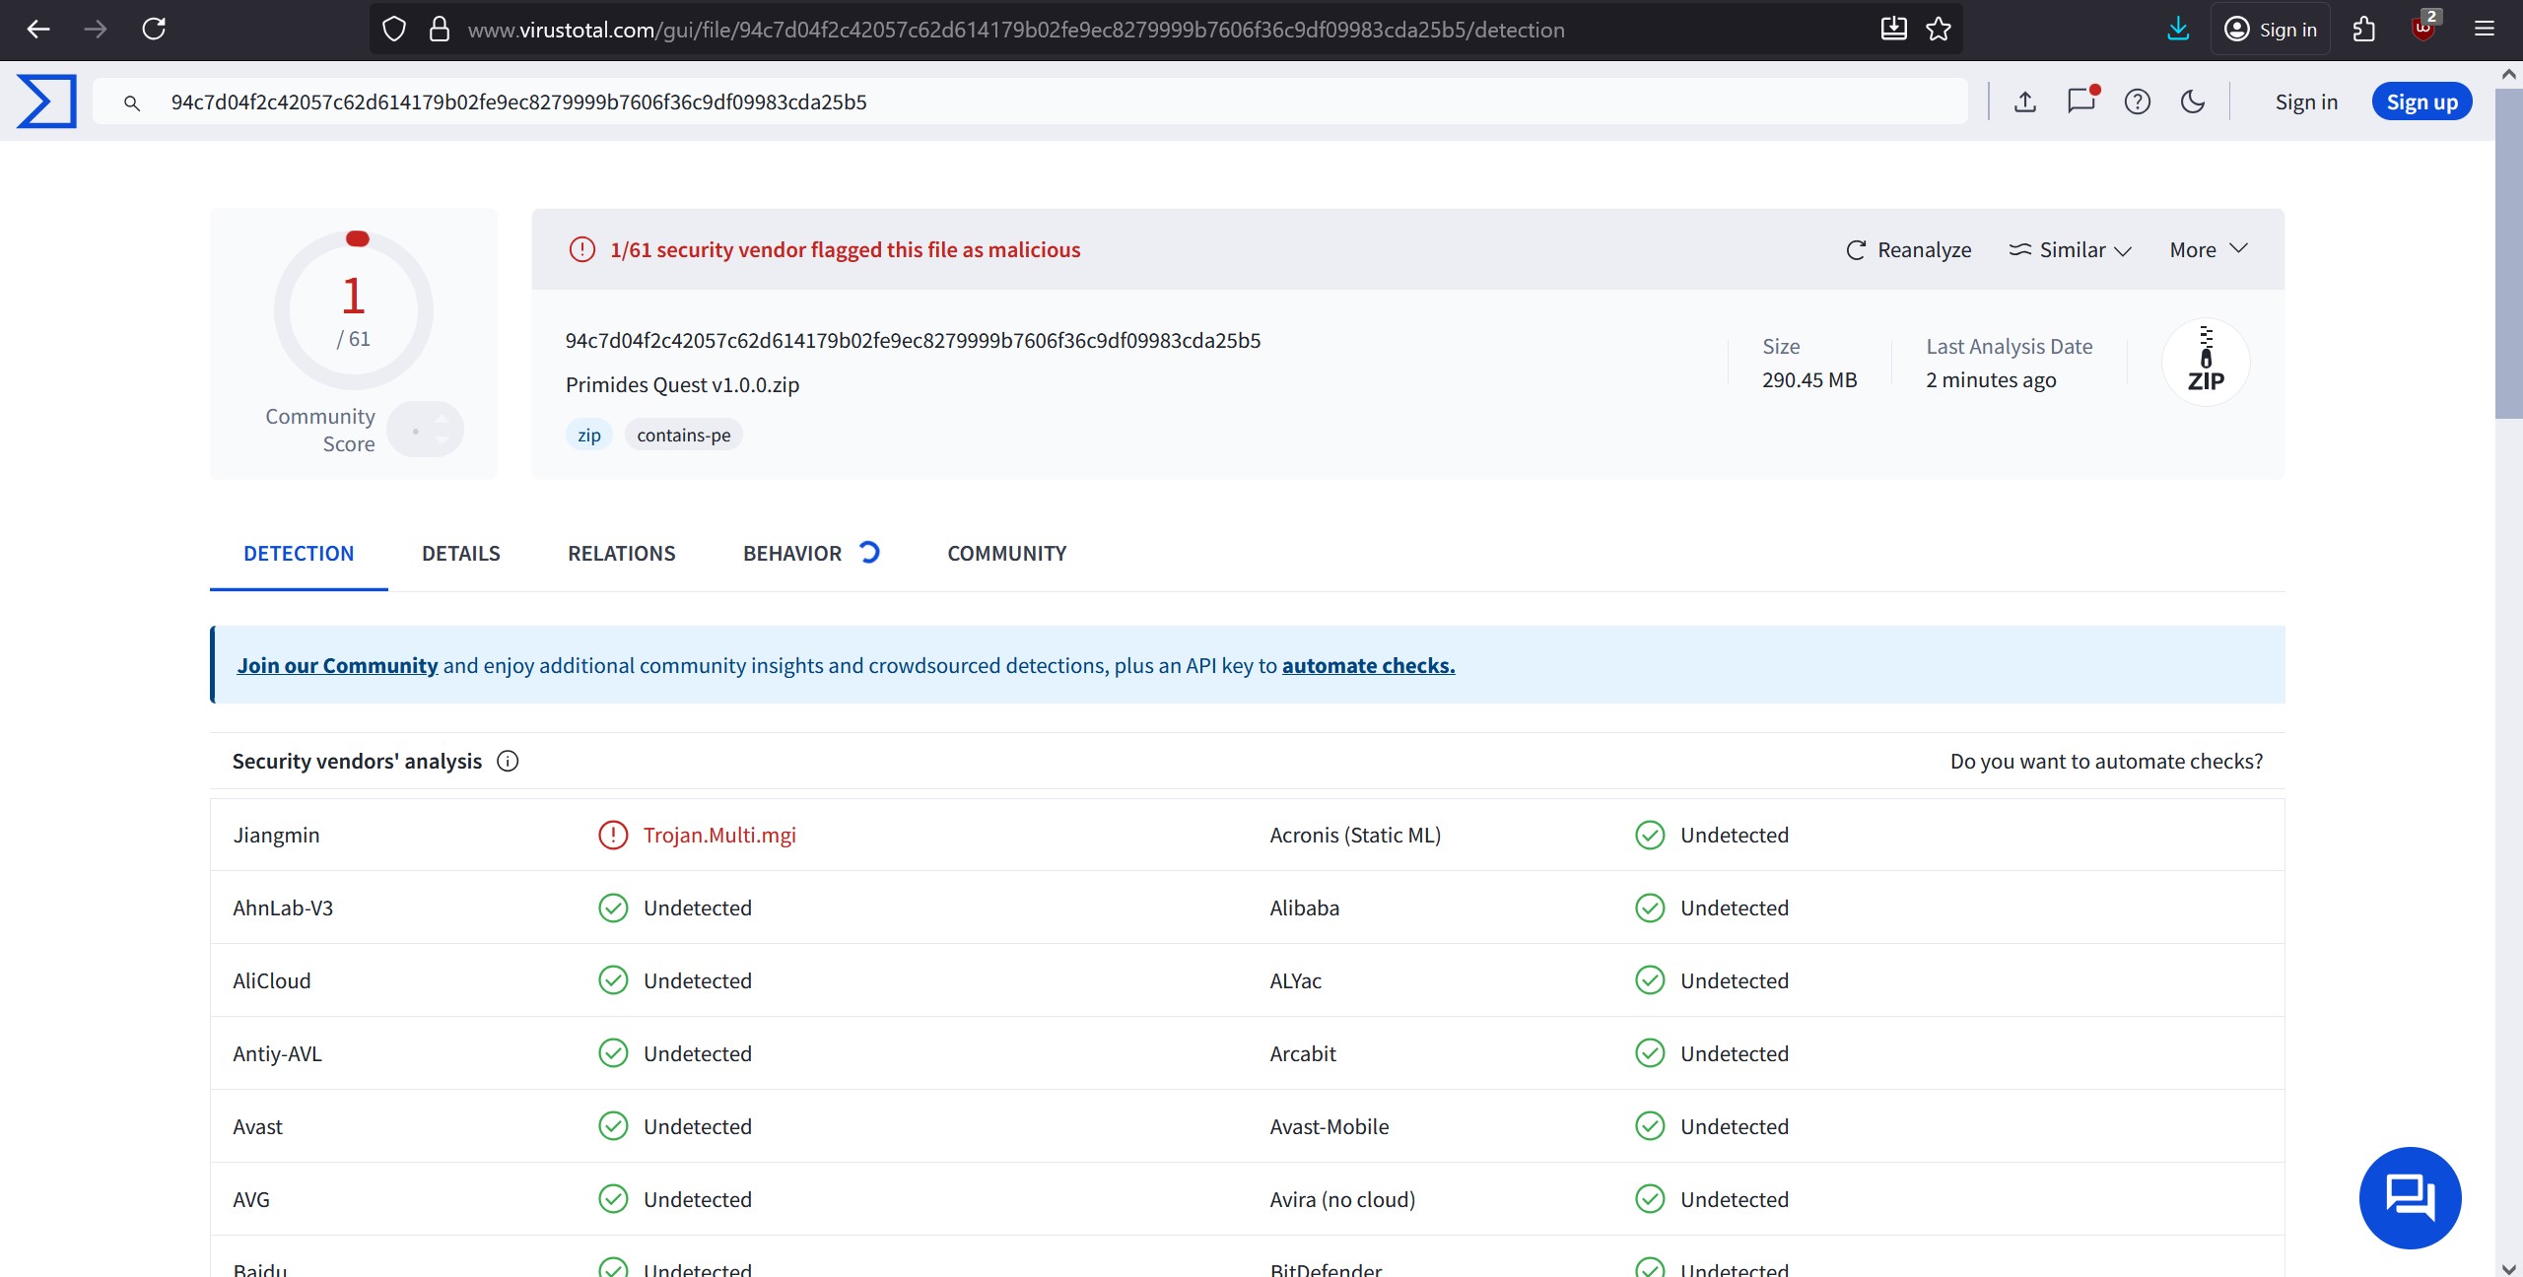Image resolution: width=2523 pixels, height=1277 pixels.
Task: Click the VirusTotal logo icon
Action: coord(46,101)
